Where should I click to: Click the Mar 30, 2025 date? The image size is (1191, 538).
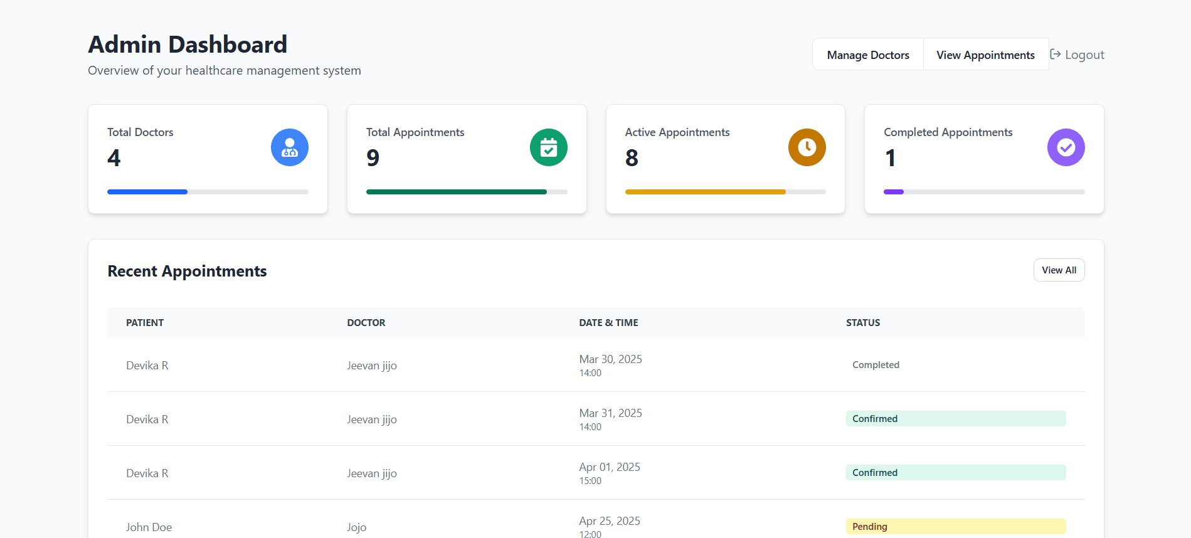point(610,359)
